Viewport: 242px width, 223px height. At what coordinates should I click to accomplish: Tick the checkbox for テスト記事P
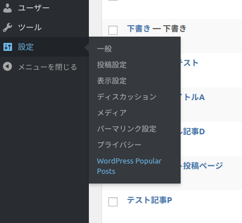point(113,202)
